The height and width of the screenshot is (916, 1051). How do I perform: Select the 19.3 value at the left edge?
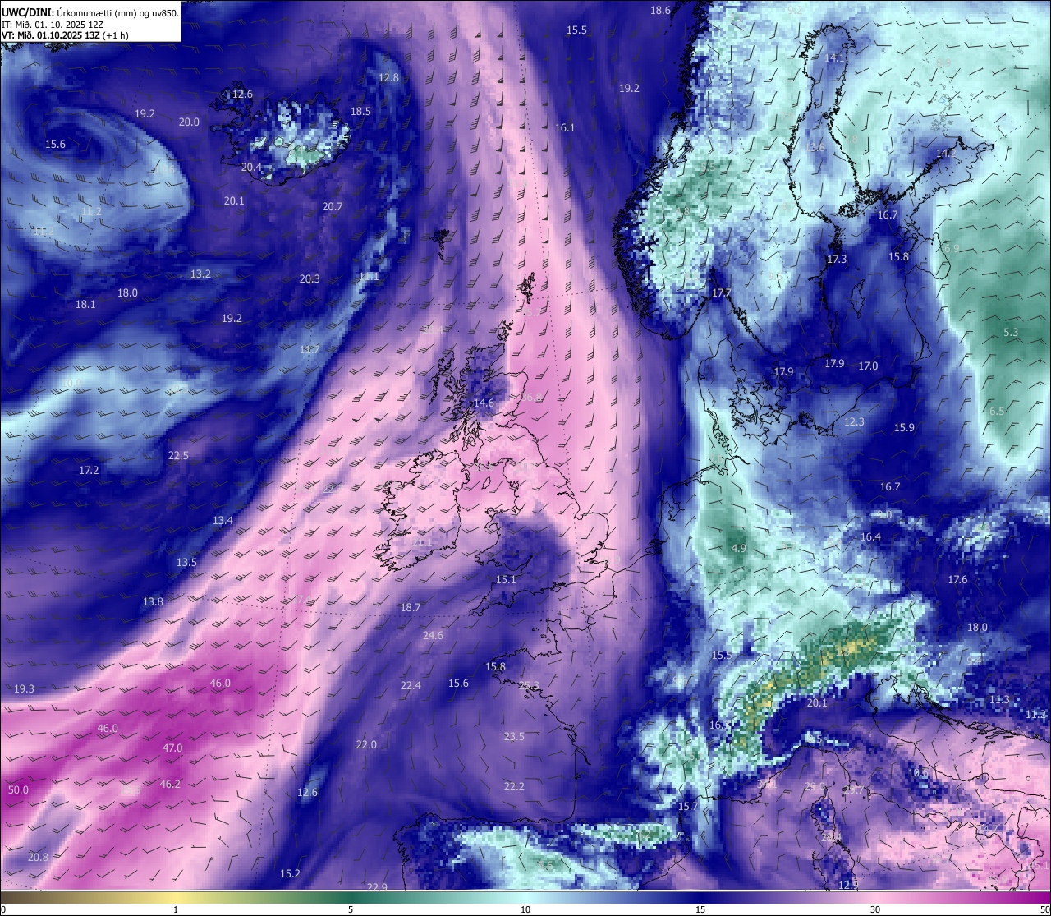(x=24, y=689)
